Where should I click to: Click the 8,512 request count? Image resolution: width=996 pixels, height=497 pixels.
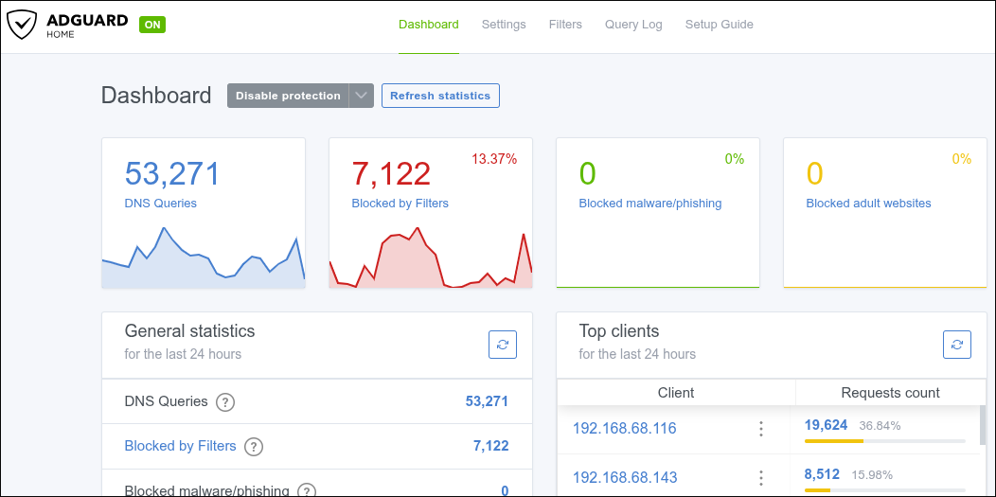tap(822, 474)
